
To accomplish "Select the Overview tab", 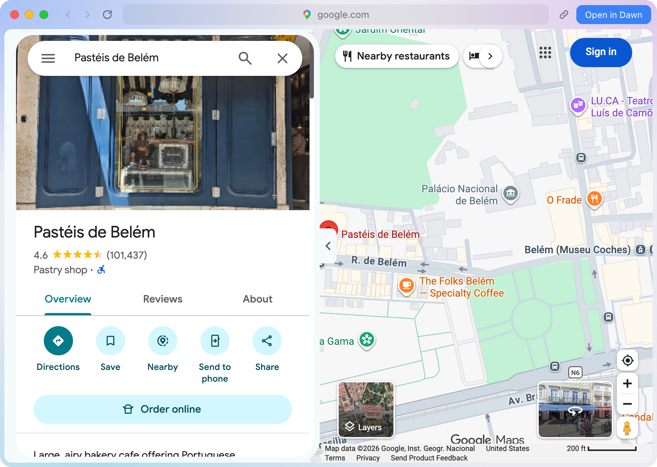I will click(x=68, y=299).
